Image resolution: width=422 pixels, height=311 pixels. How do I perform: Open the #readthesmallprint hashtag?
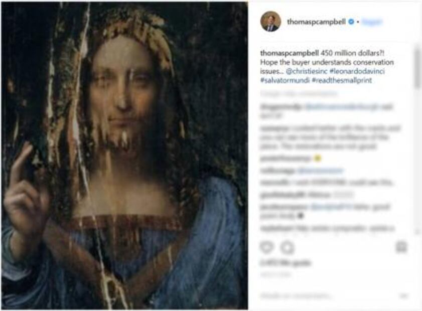pyautogui.click(x=341, y=80)
